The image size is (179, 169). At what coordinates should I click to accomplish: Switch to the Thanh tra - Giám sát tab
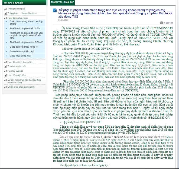click(60, 2)
